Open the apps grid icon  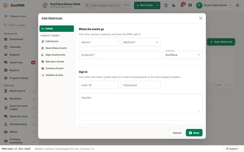(238, 5)
